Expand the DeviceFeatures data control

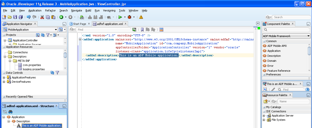(4, 82)
